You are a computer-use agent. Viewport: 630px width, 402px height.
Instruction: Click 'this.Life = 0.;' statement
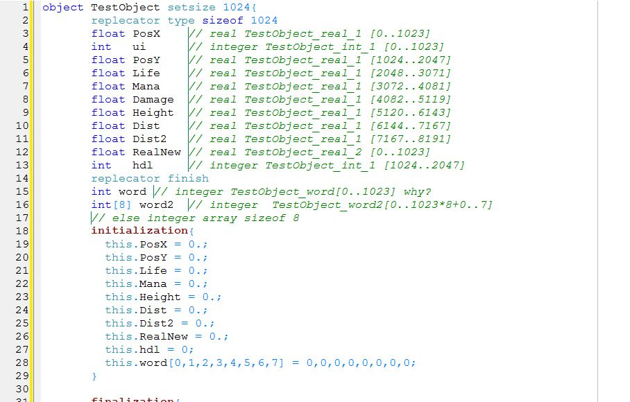pos(156,270)
